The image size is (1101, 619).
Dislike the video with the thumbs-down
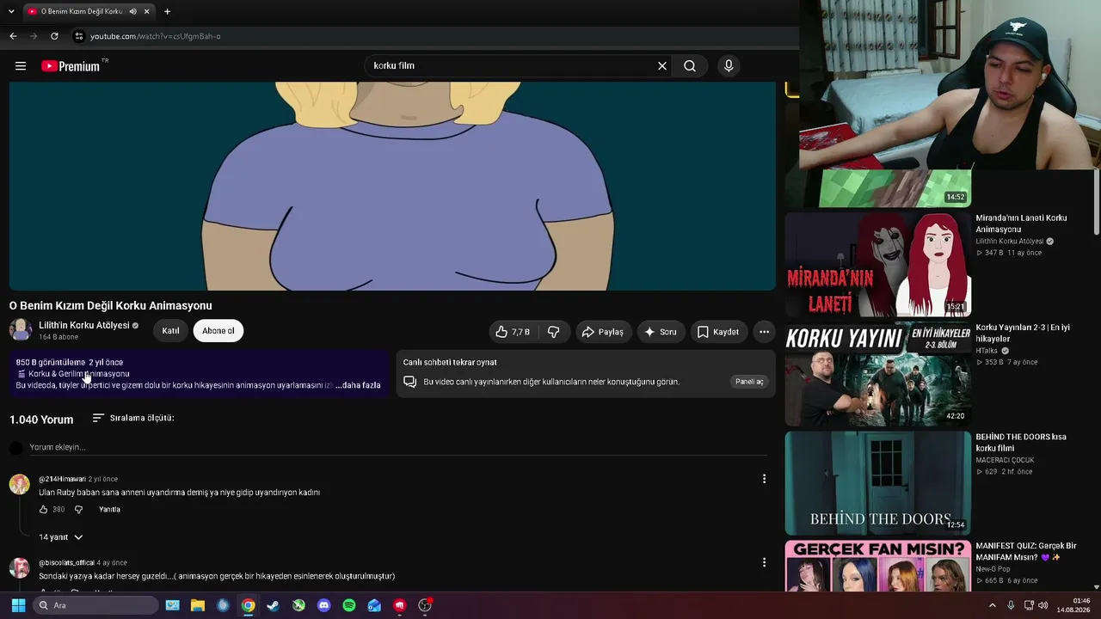point(553,332)
